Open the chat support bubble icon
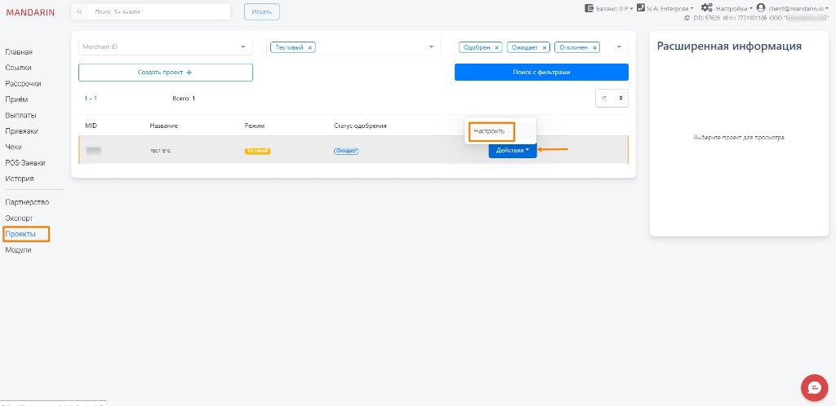The height and width of the screenshot is (406, 836). click(x=814, y=388)
